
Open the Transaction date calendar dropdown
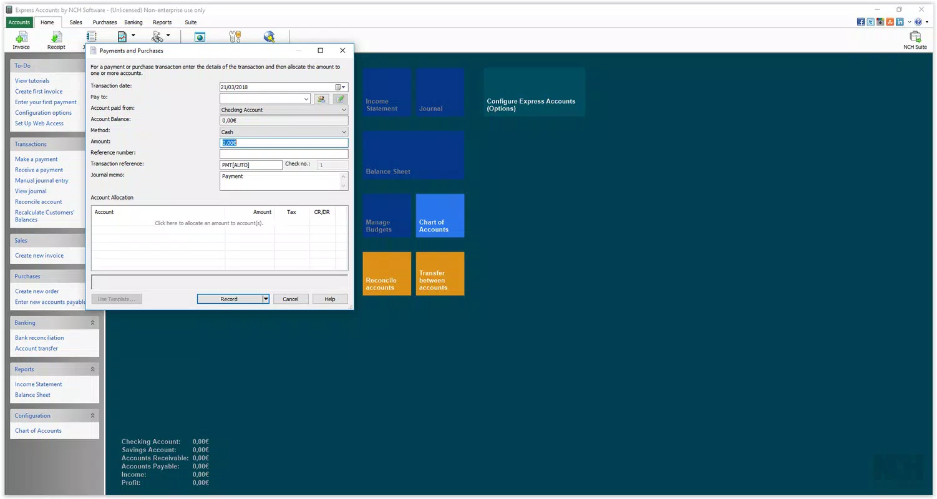point(341,87)
